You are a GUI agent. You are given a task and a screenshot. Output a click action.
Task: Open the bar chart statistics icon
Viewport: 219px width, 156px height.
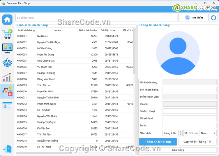tap(7, 77)
